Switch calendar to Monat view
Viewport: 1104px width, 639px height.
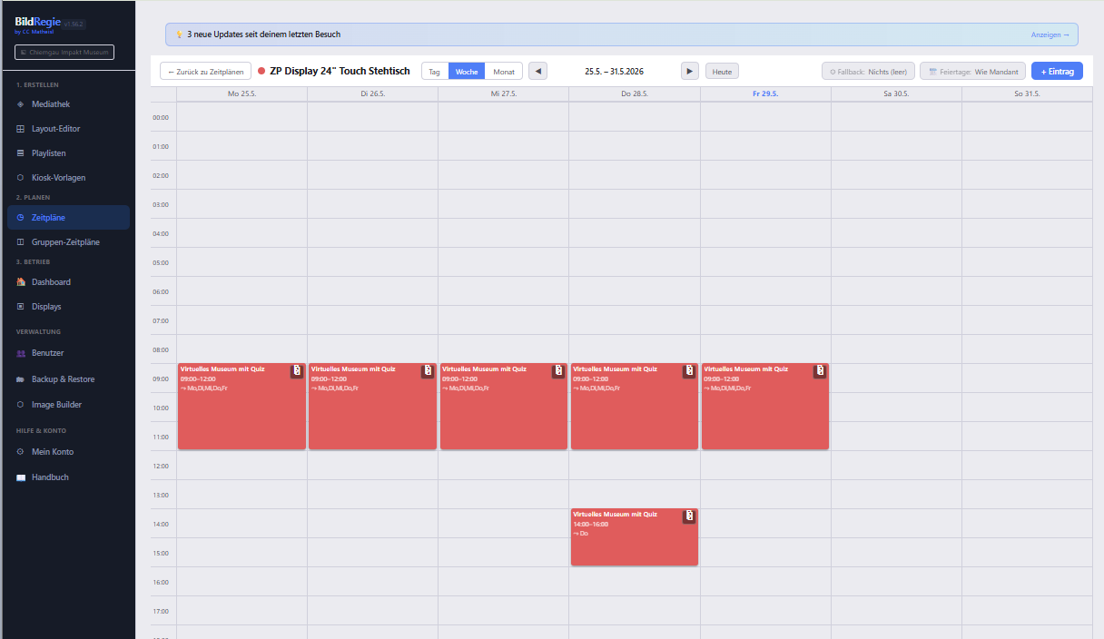[504, 71]
